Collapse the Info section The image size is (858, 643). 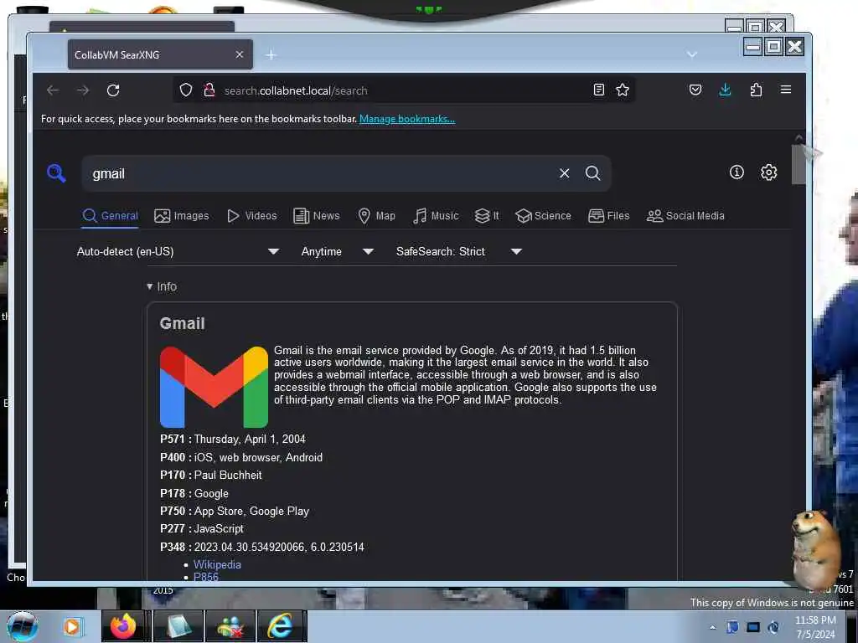pyautogui.click(x=162, y=286)
